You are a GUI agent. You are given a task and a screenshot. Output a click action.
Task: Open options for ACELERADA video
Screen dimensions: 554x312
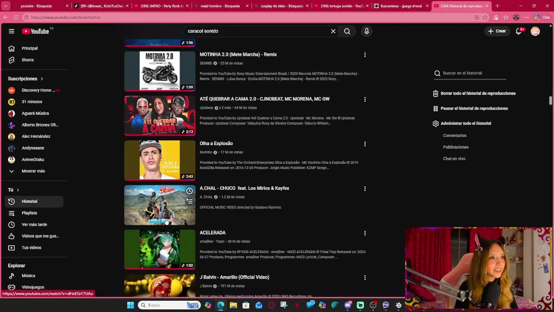click(x=365, y=233)
